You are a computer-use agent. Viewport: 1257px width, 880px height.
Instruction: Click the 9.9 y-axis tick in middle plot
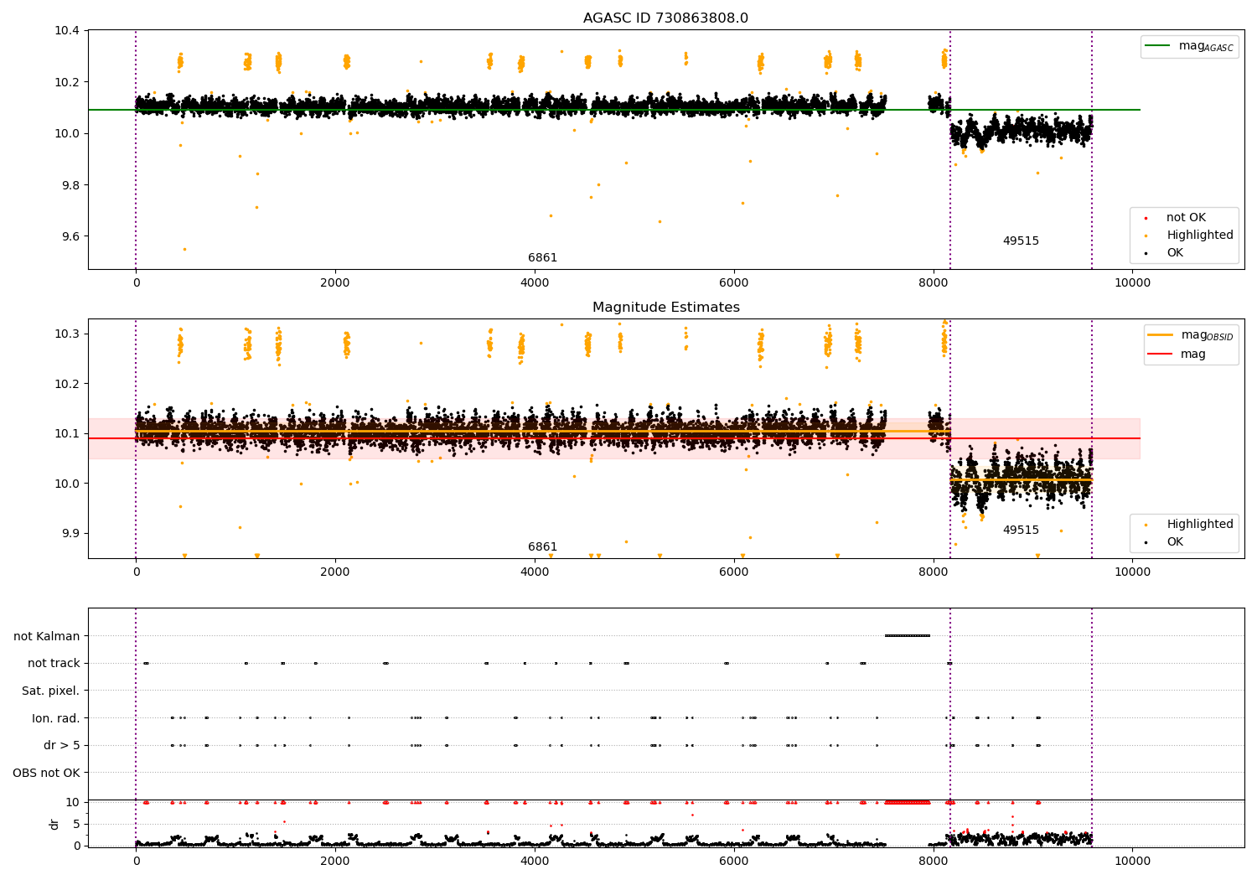(70, 533)
